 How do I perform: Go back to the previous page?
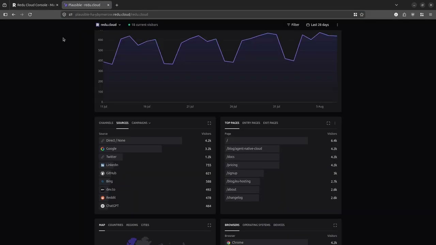point(14,15)
